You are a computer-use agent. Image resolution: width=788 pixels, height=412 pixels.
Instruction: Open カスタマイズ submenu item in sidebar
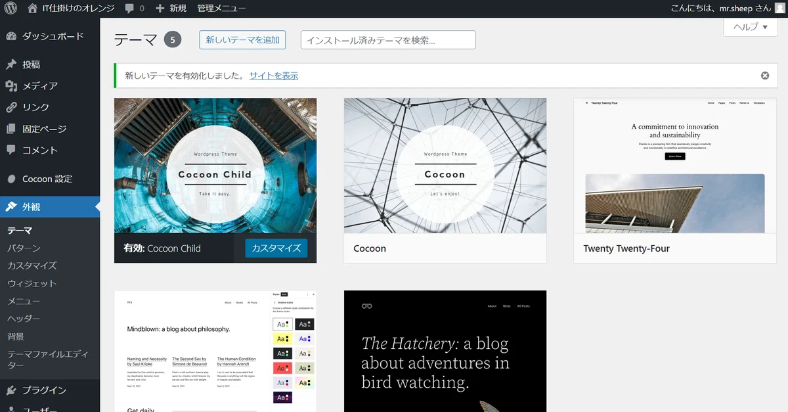[x=32, y=266]
